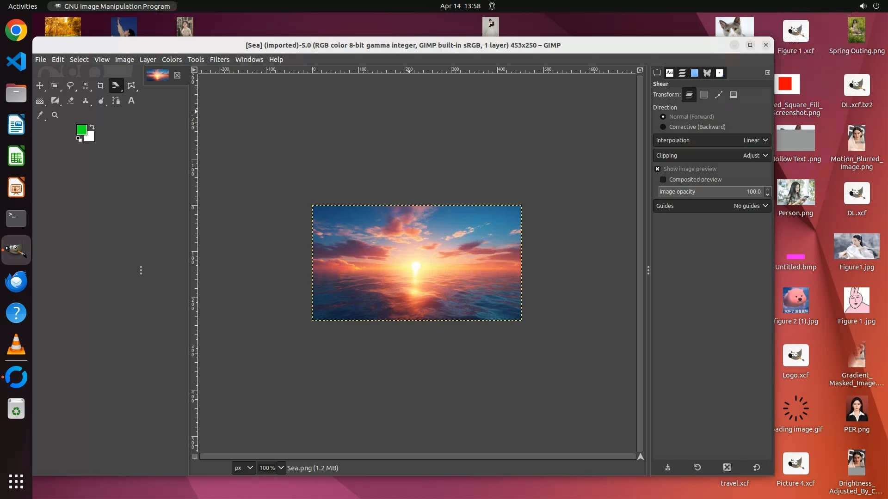
Task: Select the Free Select lasso tool
Action: click(x=70, y=85)
